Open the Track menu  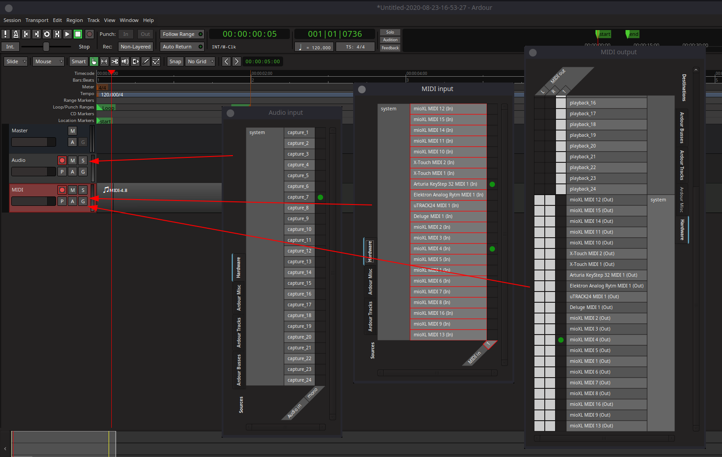click(x=93, y=20)
